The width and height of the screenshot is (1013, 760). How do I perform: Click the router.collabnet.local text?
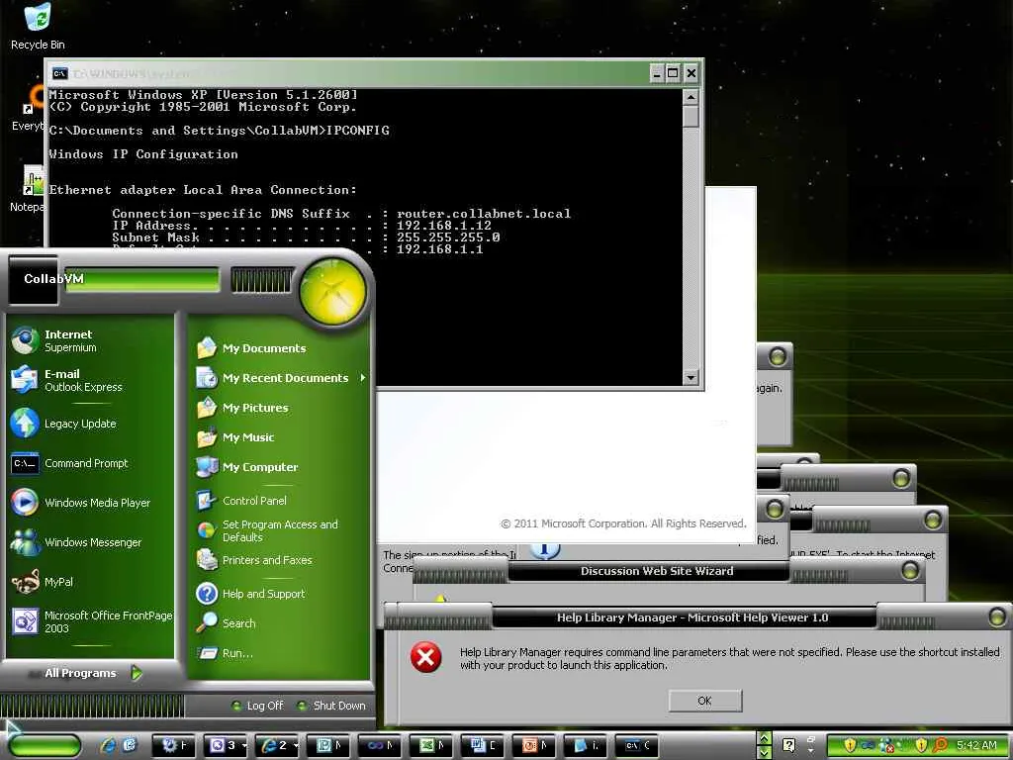pyautogui.click(x=484, y=214)
